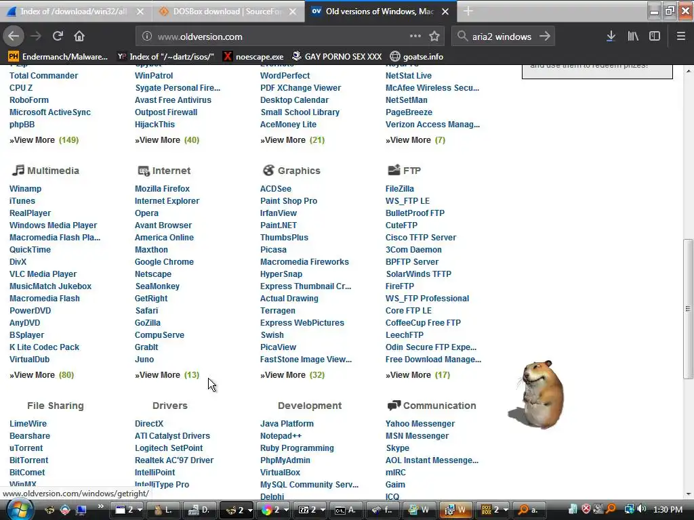694x520 pixels.
Task: Click the network tray icon
Action: pos(629,509)
